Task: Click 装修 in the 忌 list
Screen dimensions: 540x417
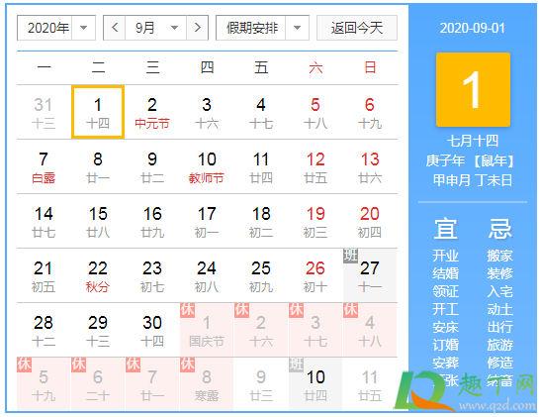Action: click(x=500, y=273)
